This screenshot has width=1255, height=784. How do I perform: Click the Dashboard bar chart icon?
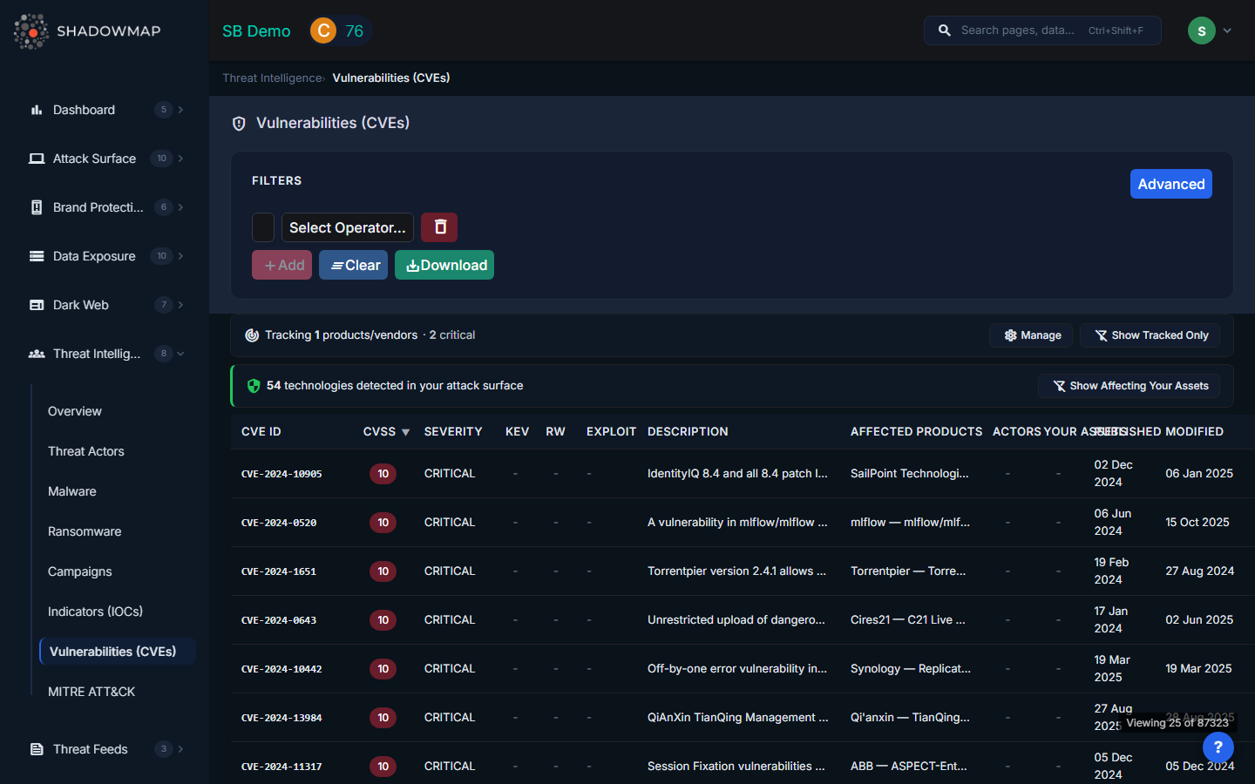(x=37, y=110)
